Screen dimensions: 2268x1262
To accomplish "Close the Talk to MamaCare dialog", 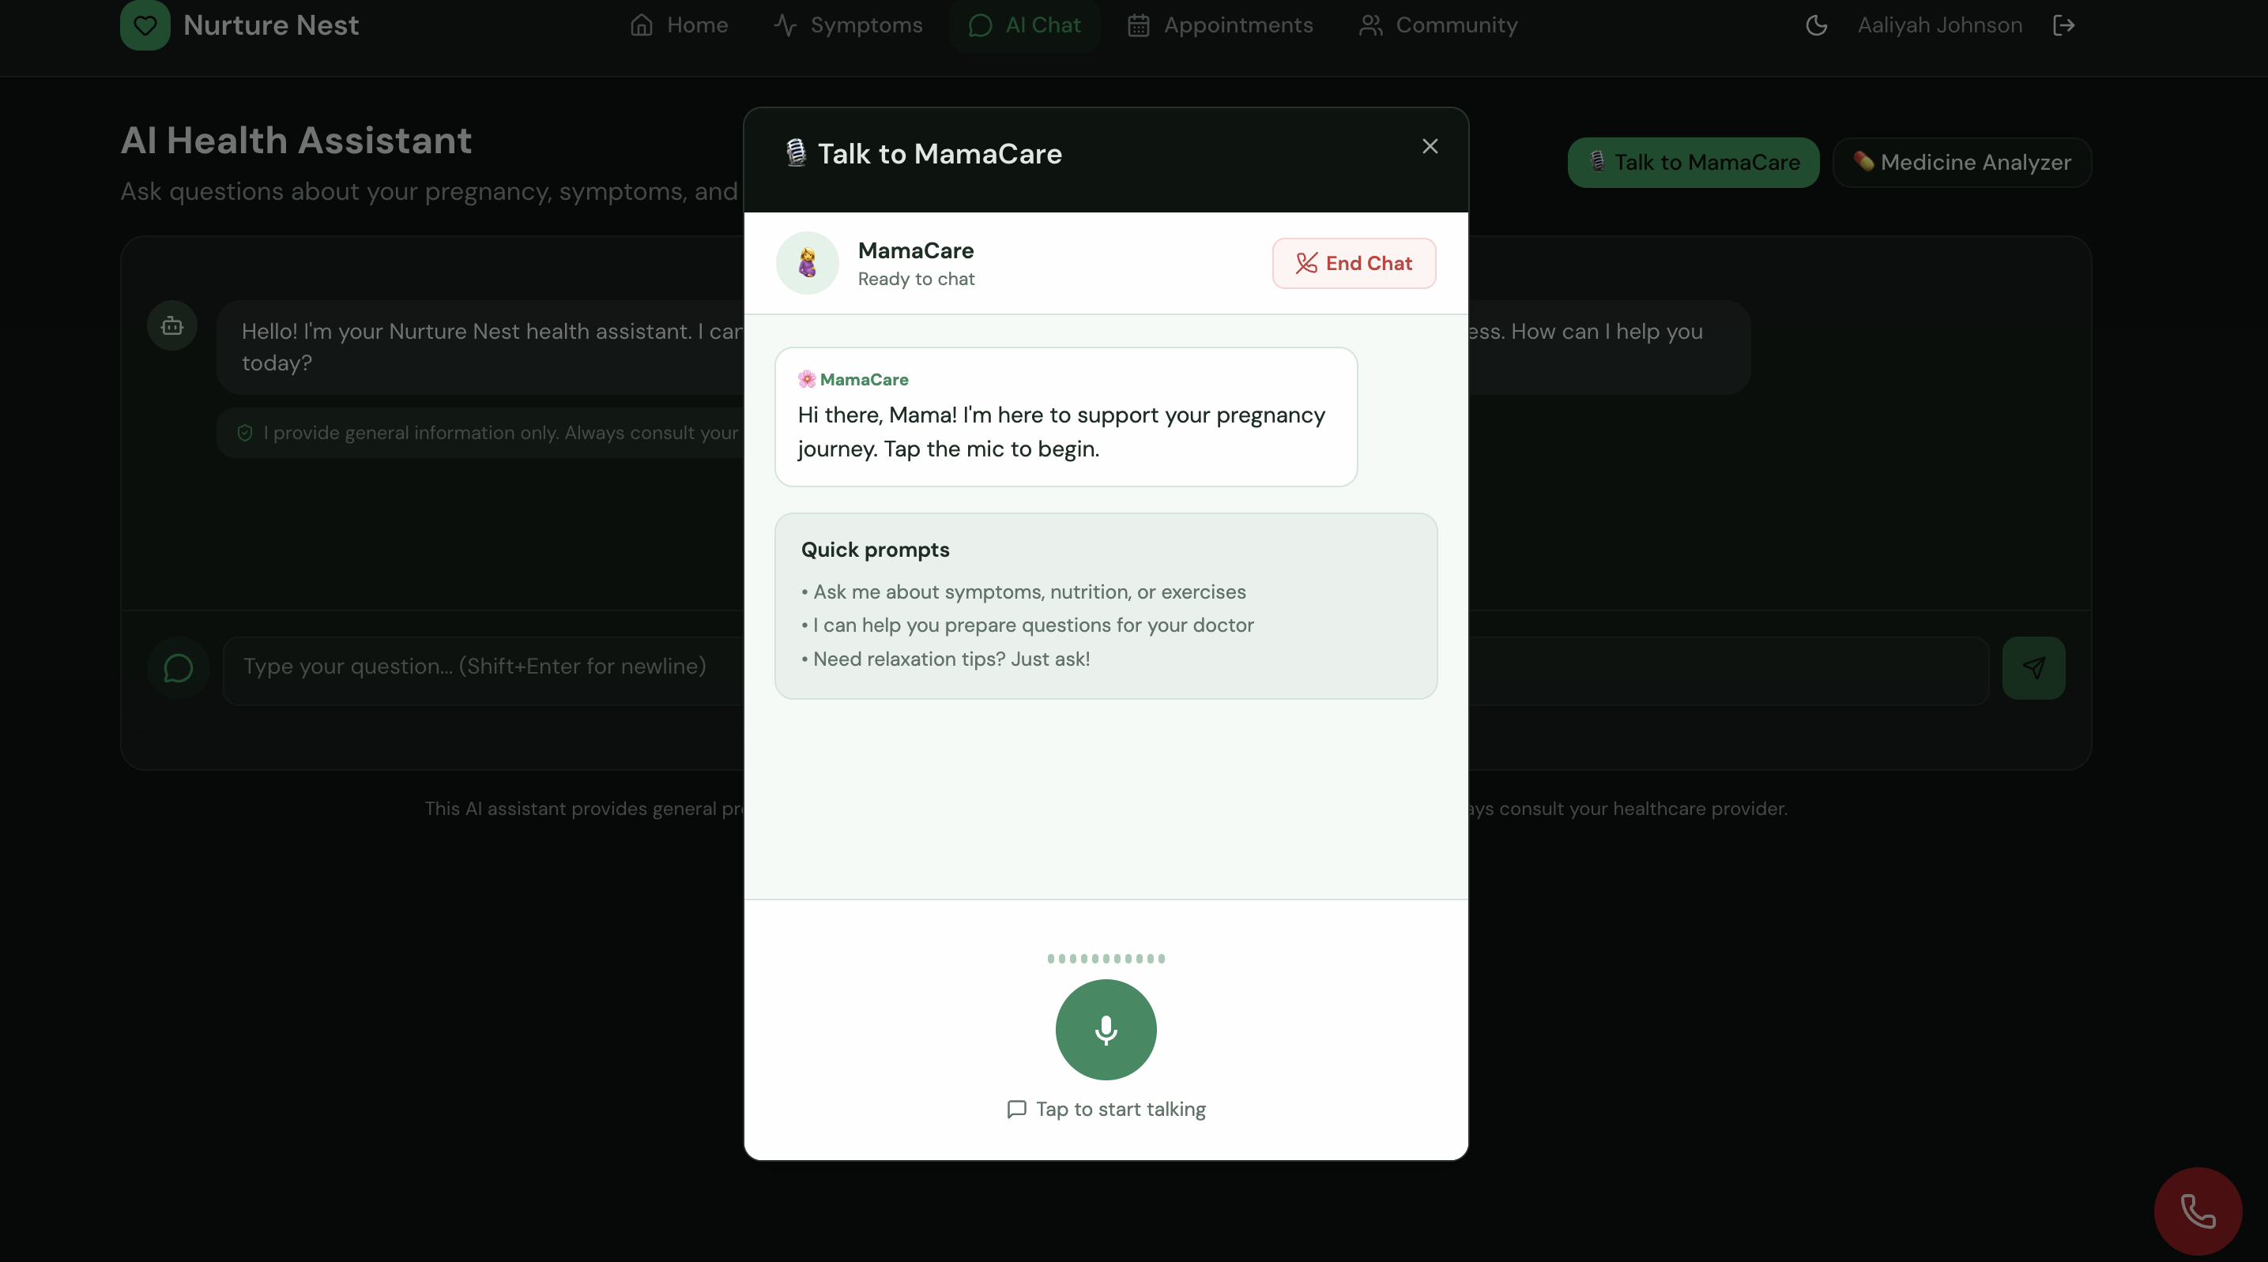I will point(1430,146).
